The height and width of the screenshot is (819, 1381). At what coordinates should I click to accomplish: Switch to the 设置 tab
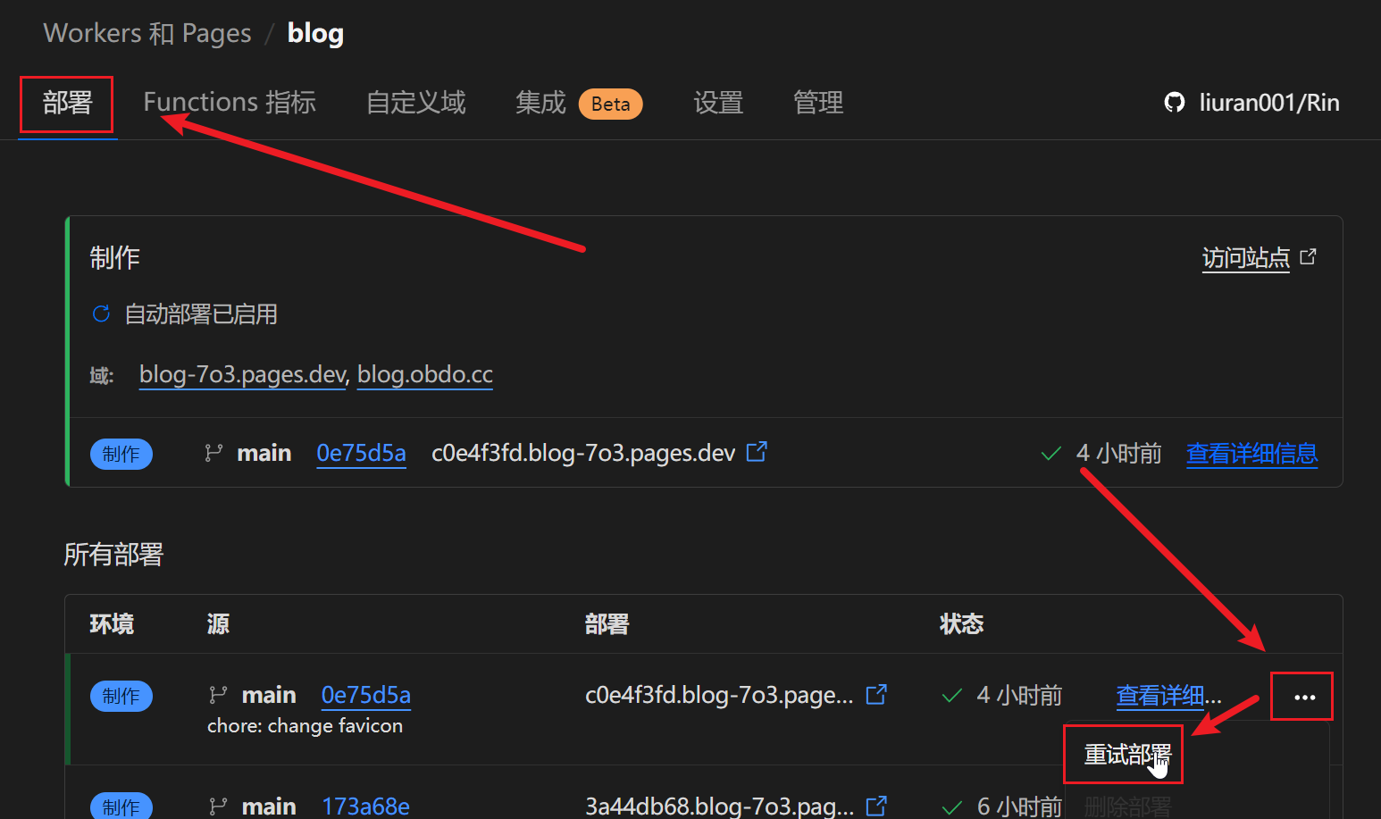tap(717, 103)
